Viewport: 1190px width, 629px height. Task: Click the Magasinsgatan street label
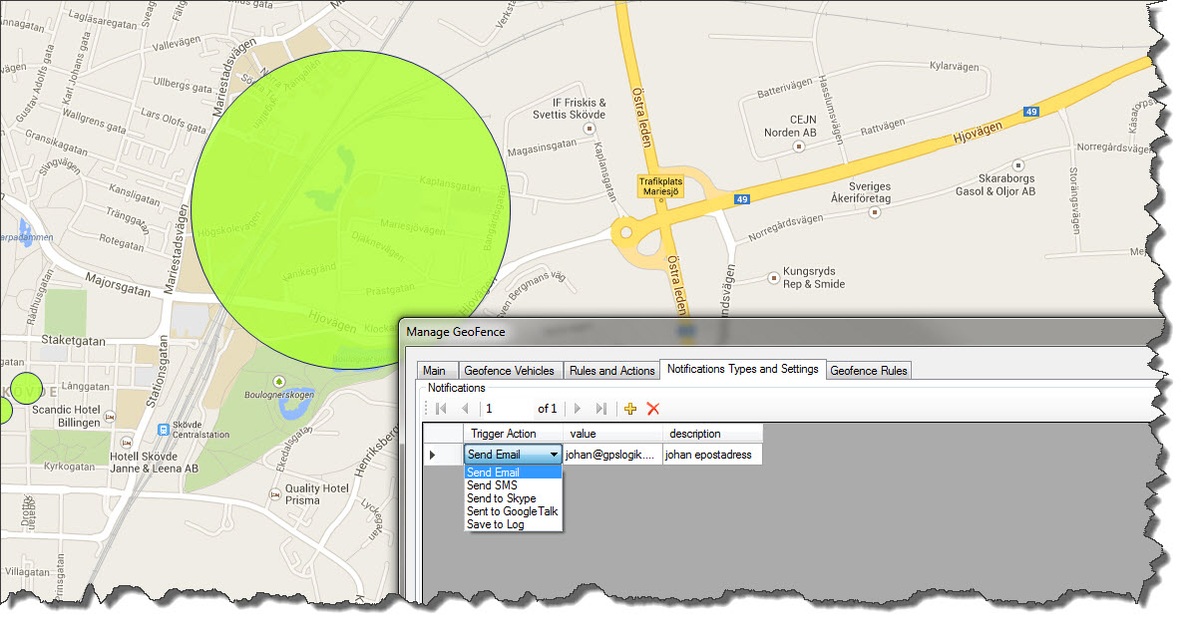click(x=542, y=148)
